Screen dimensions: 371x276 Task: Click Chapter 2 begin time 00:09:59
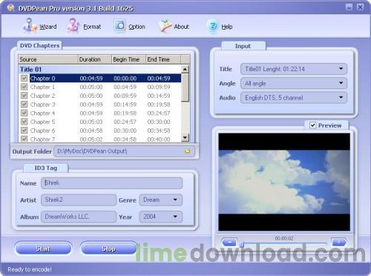(x=125, y=96)
